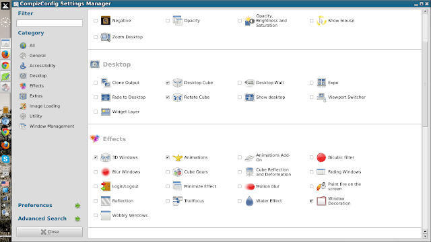Screen dimensions: 431x242
Task: Open the Widget Layer icon
Action: pyautogui.click(x=106, y=112)
